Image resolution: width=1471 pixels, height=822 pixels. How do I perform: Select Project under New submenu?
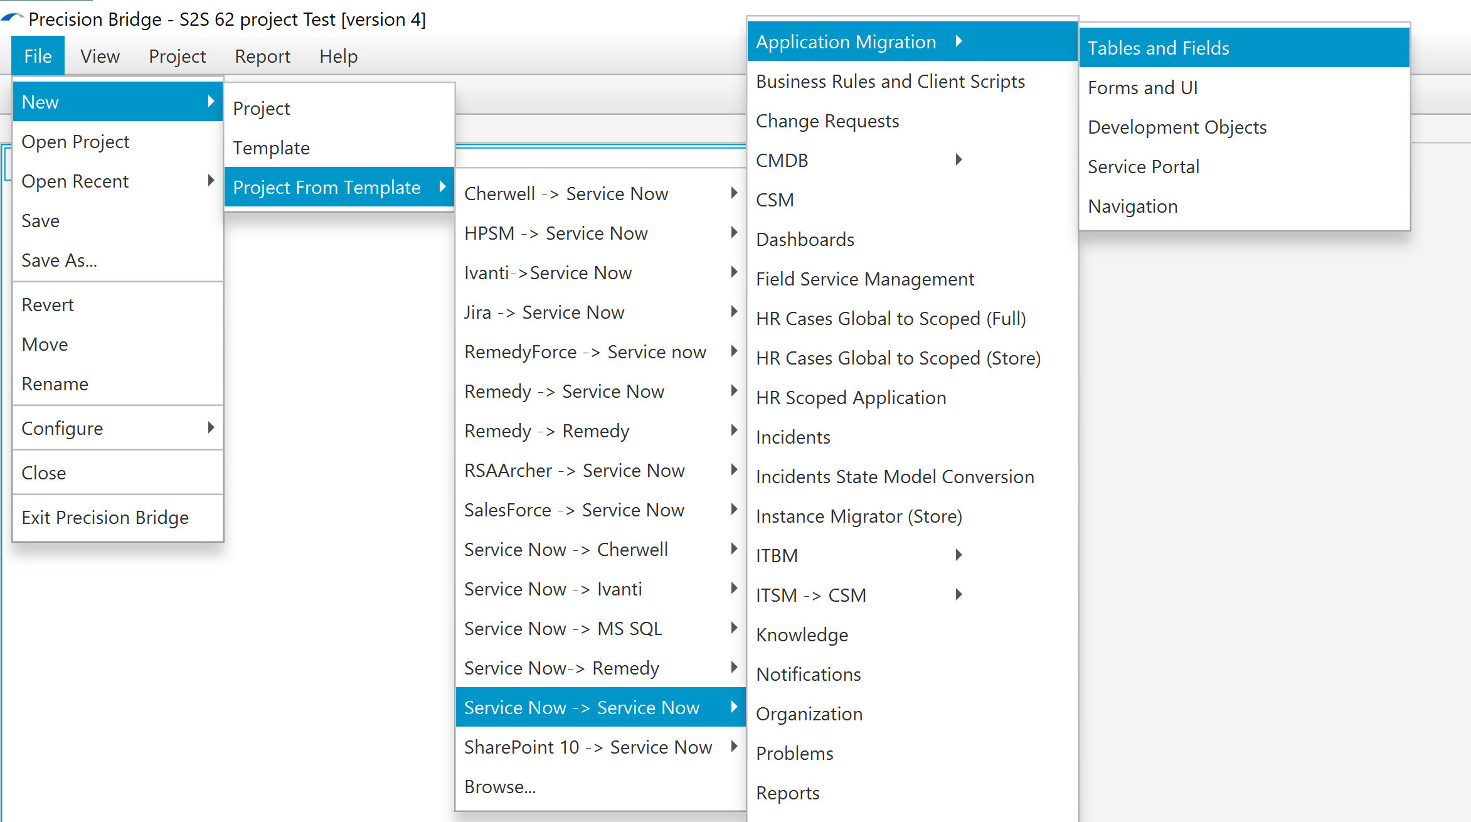tap(339, 108)
